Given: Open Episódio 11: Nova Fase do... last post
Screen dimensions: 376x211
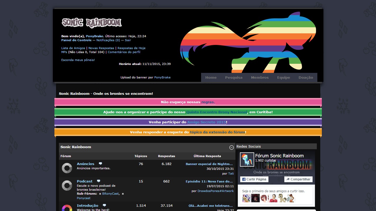Looking at the screenshot, I should 209,181.
